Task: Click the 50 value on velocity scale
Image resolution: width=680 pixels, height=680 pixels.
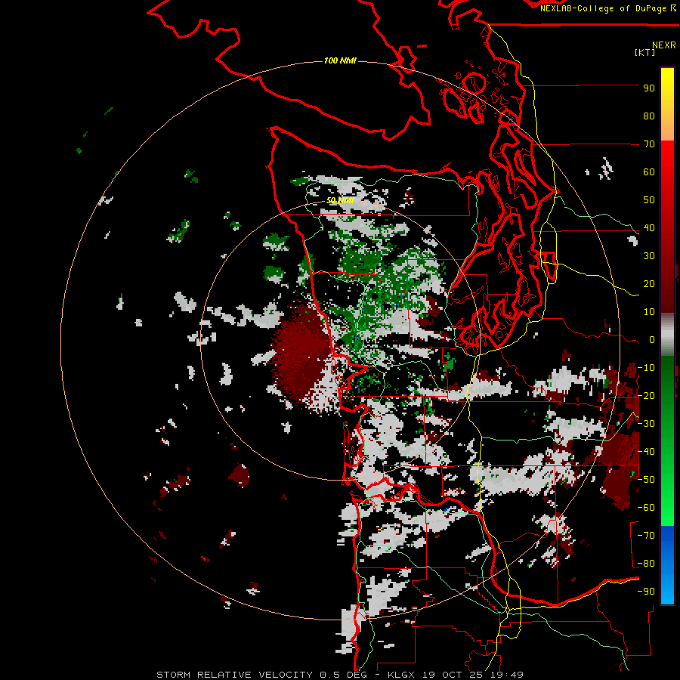Action: point(649,200)
